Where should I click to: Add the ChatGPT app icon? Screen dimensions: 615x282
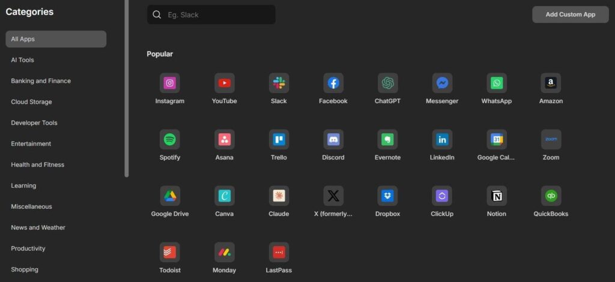(387, 83)
